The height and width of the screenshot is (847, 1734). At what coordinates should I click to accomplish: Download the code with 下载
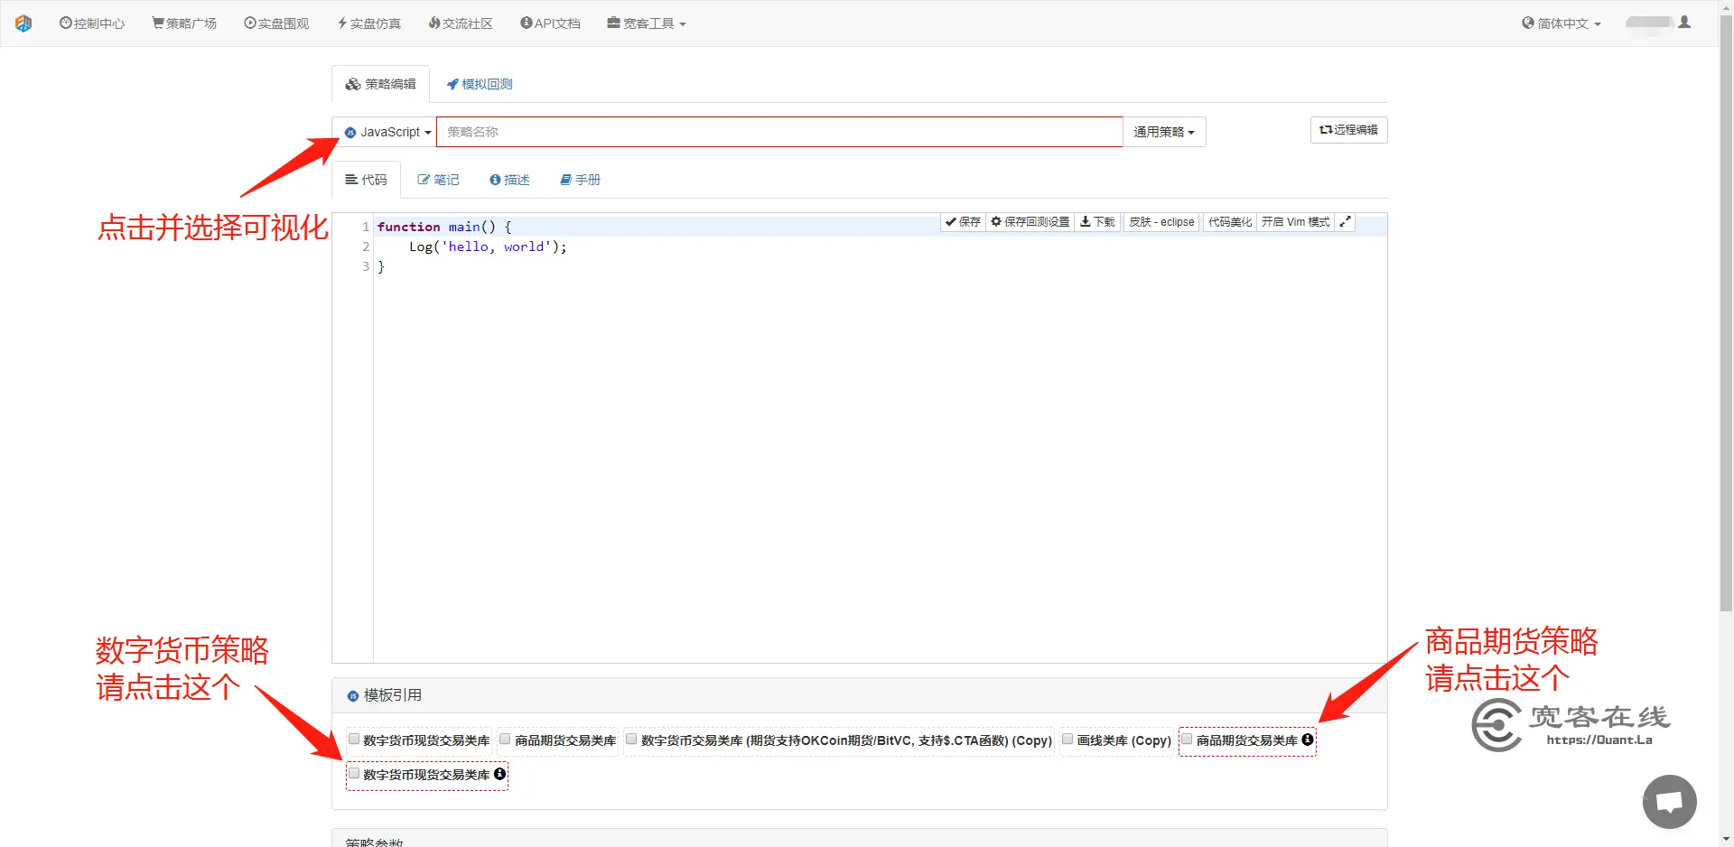click(x=1098, y=222)
